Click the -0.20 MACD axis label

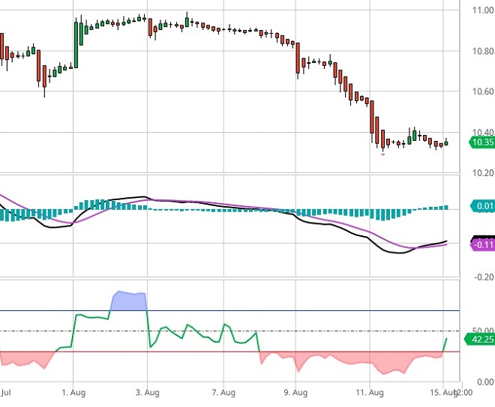pos(484,277)
